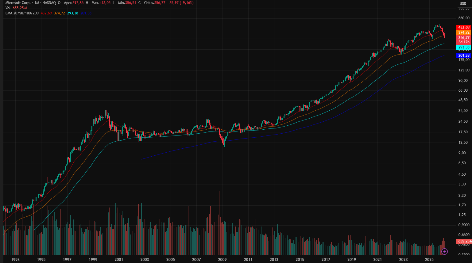Click the 175,00 price scale label
The height and width of the screenshot is (263, 472).
coord(464,60)
